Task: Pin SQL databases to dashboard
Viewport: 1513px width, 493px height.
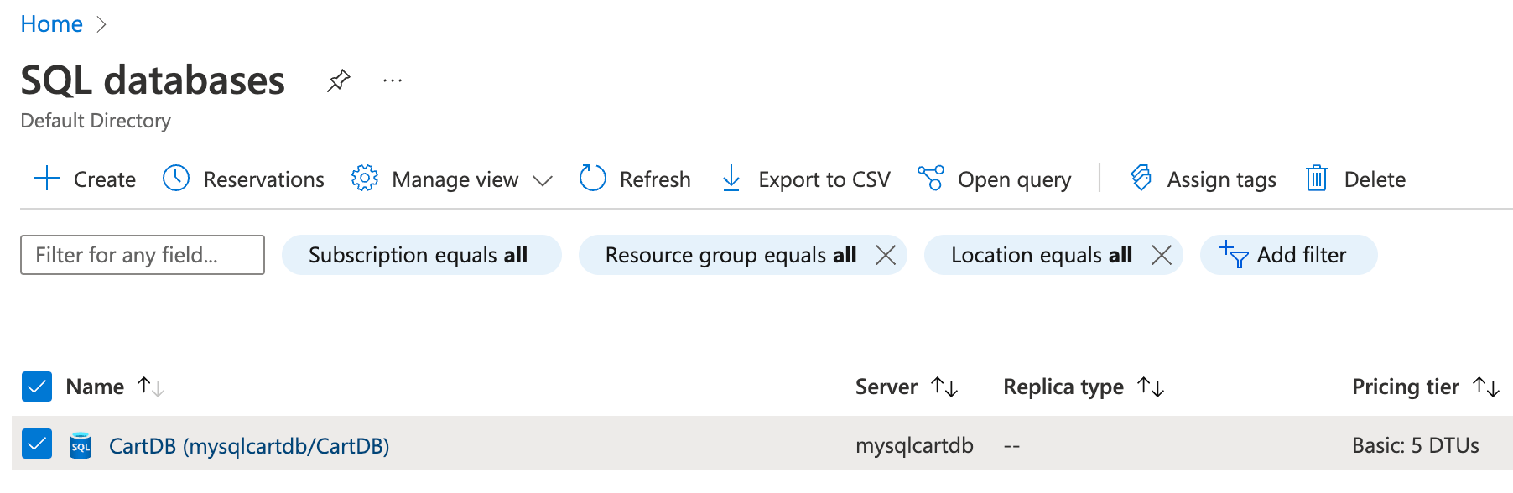Action: pos(338,80)
